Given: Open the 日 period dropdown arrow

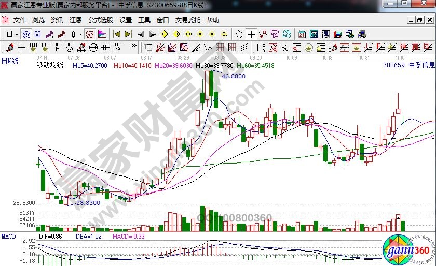Looking at the screenshot, I should pyautogui.click(x=17, y=34).
